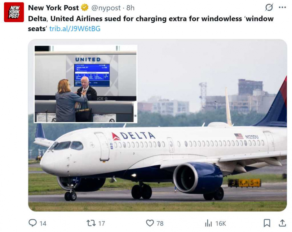The height and width of the screenshot is (232, 292).
Task: Like the post with heart icon
Action: [x=150, y=223]
